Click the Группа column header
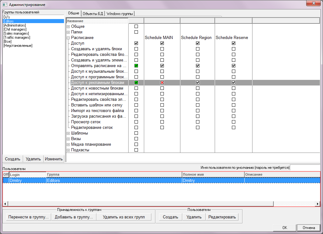This screenshot has height=234, width=323. click(114, 175)
